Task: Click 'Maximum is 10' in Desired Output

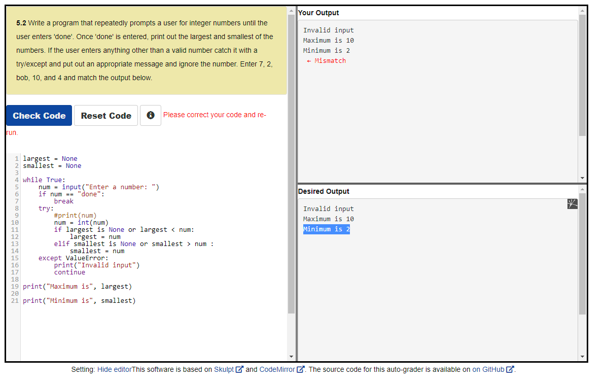Action: coord(329,219)
